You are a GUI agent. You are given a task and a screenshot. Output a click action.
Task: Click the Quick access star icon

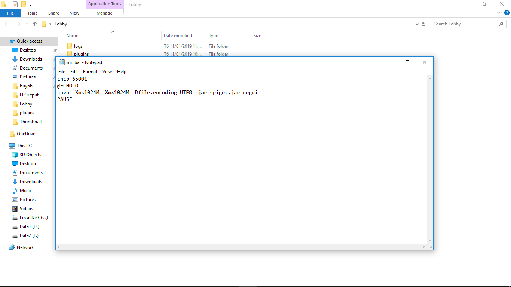pyautogui.click(x=12, y=41)
